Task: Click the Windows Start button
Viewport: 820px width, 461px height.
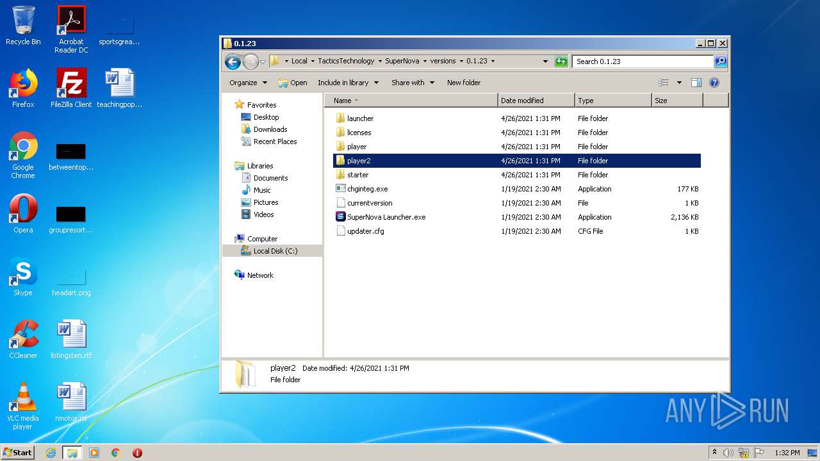Action: (17, 453)
